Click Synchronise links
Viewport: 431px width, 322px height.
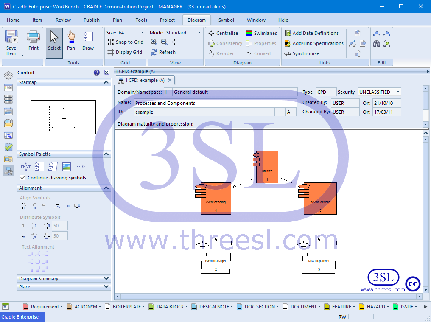302,53
